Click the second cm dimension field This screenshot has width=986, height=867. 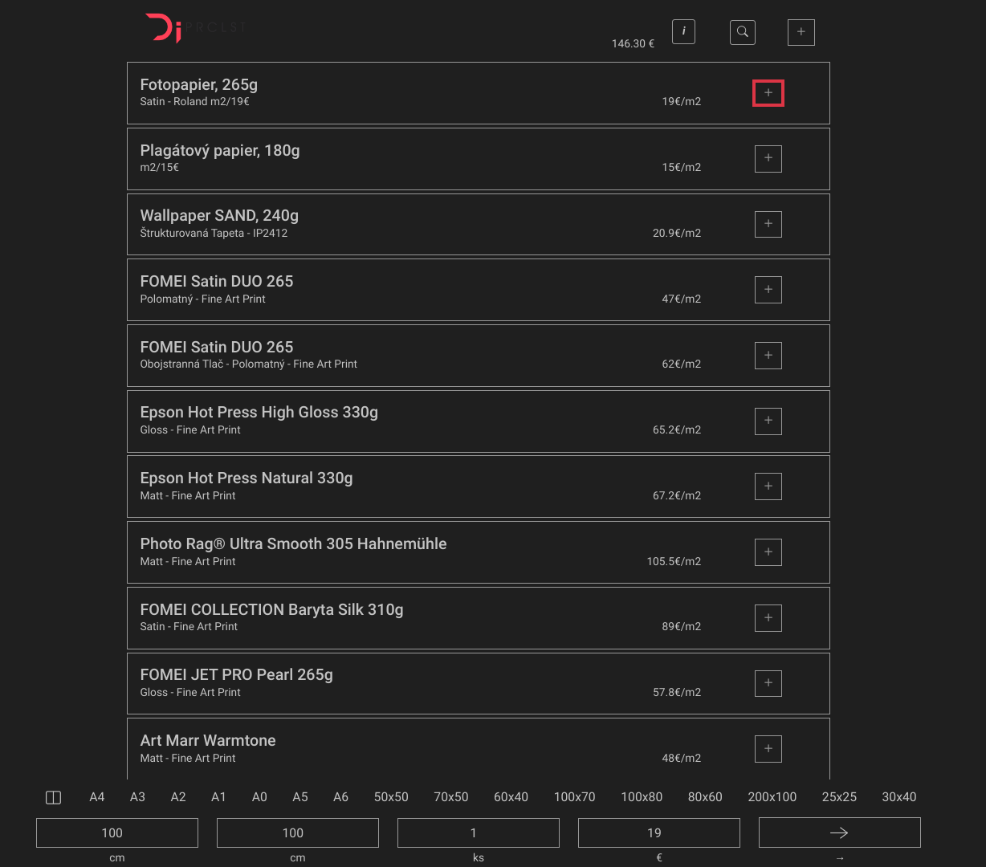coord(298,832)
